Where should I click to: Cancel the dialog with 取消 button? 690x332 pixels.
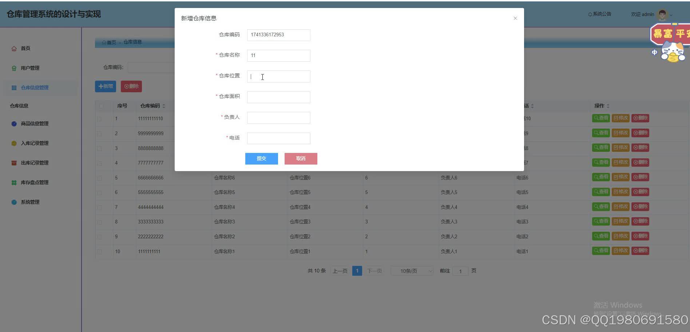pos(301,159)
